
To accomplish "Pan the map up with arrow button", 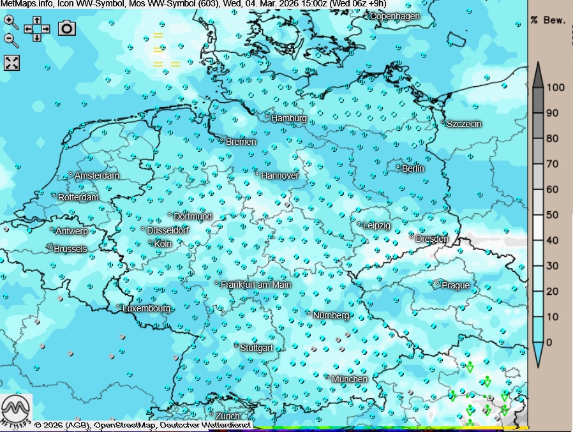I will click(x=37, y=20).
